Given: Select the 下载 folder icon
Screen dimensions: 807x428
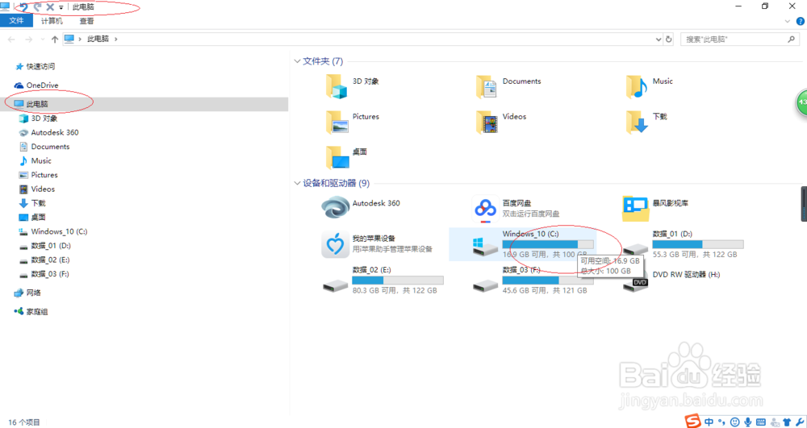Looking at the screenshot, I should pyautogui.click(x=637, y=122).
